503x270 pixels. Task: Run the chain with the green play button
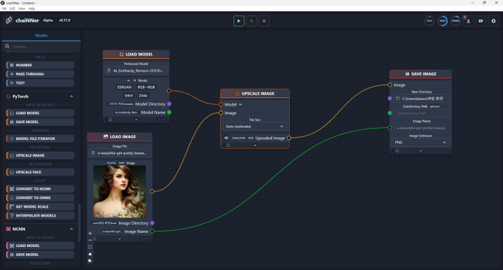[239, 21]
